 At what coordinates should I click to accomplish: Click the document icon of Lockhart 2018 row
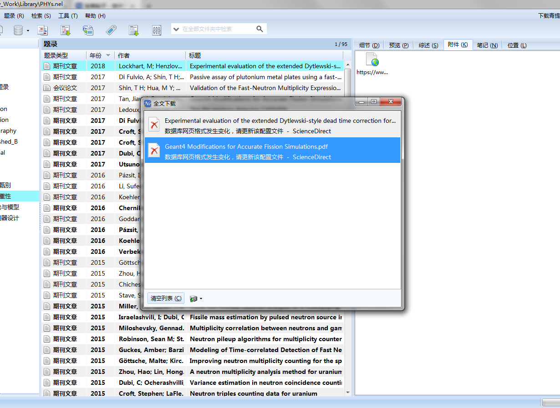point(47,66)
